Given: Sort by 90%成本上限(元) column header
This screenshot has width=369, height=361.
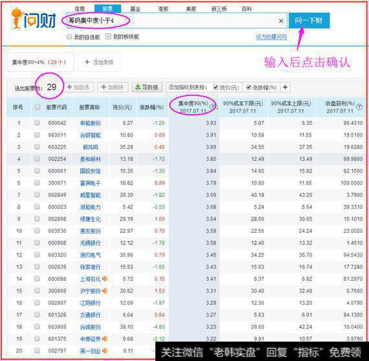Looking at the screenshot, I should point(291,107).
